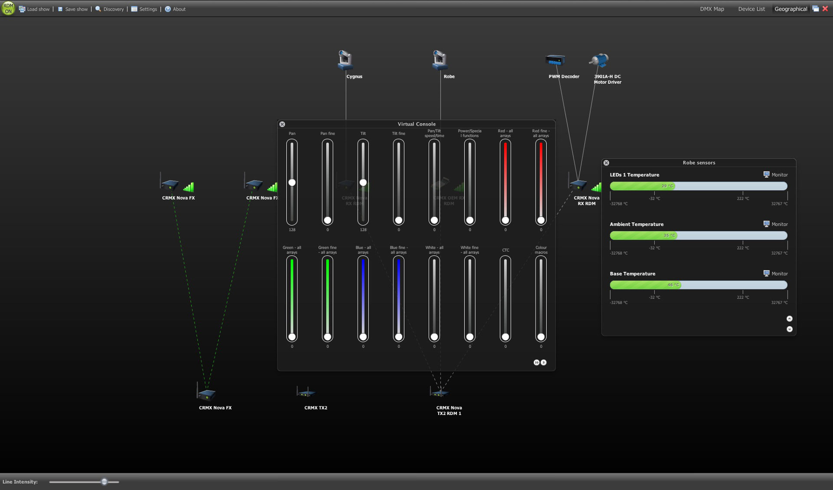Click the Red - all arrays slider handle
The height and width of the screenshot is (490, 833).
click(505, 220)
